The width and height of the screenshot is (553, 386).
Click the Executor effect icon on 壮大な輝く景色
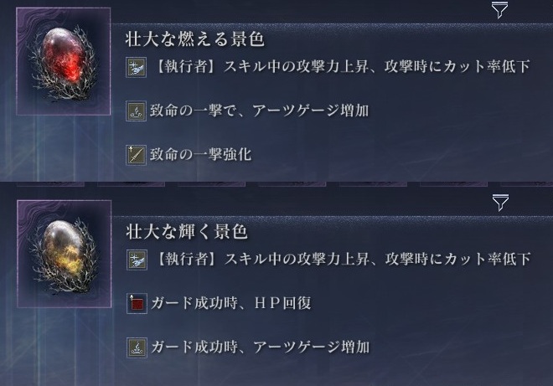pyautogui.click(x=137, y=260)
